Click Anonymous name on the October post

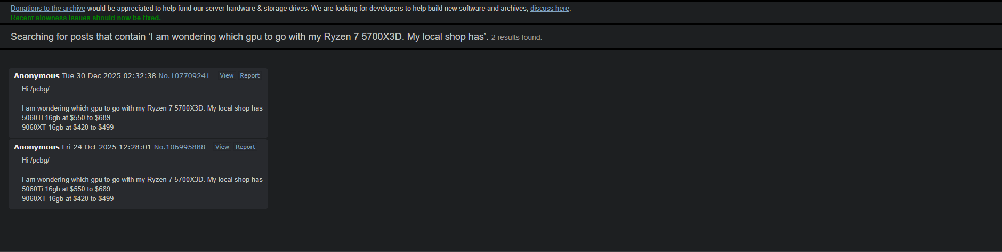(x=37, y=147)
